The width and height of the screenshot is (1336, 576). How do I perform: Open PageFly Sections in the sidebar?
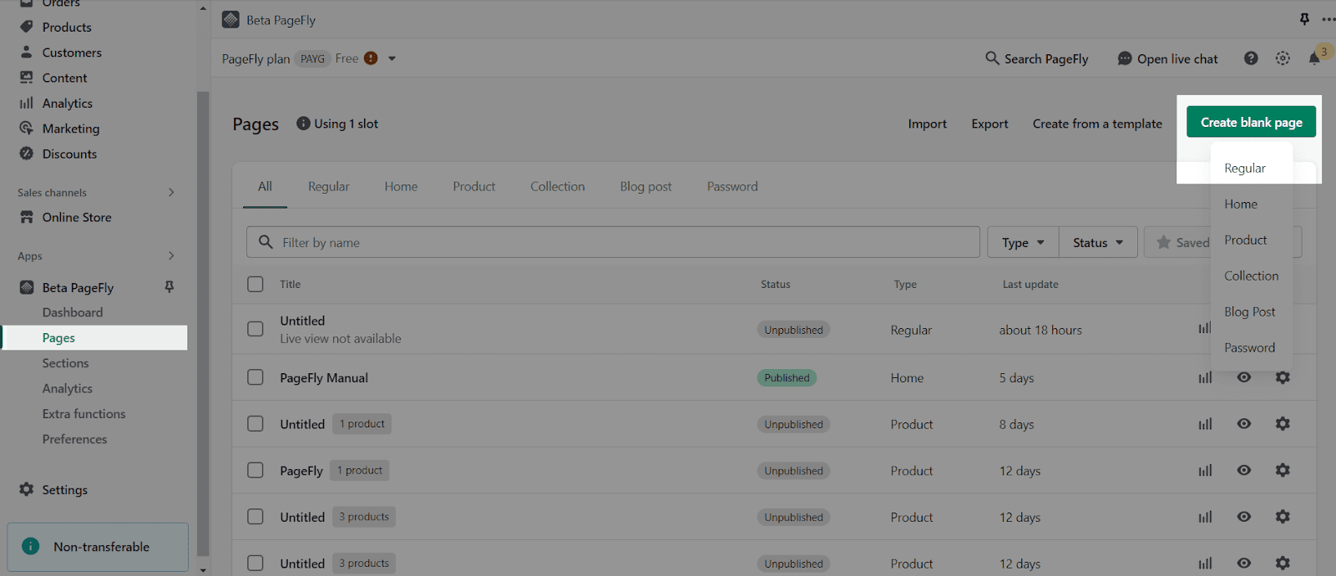coord(65,363)
